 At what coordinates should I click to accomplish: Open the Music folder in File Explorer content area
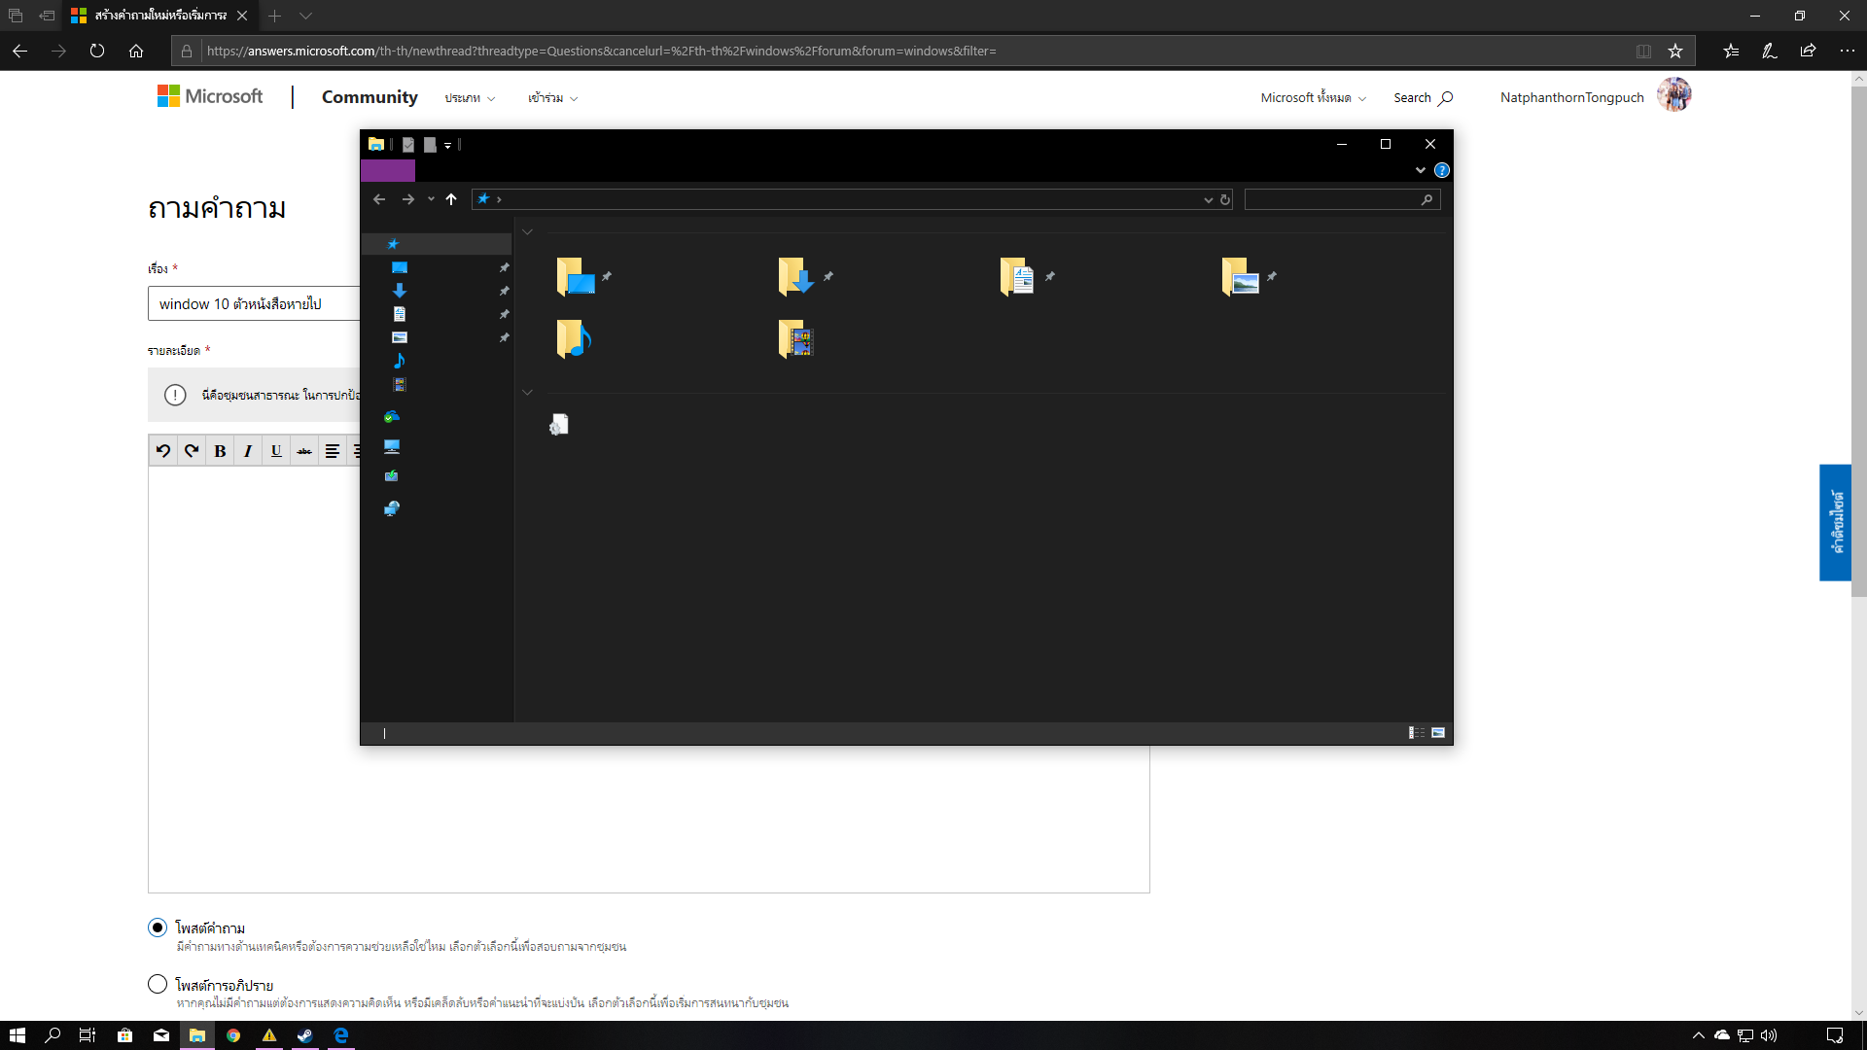(x=573, y=339)
